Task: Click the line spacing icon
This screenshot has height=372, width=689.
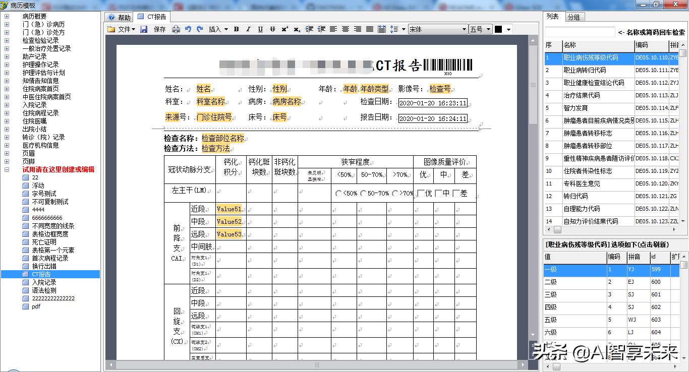Action: (x=394, y=29)
